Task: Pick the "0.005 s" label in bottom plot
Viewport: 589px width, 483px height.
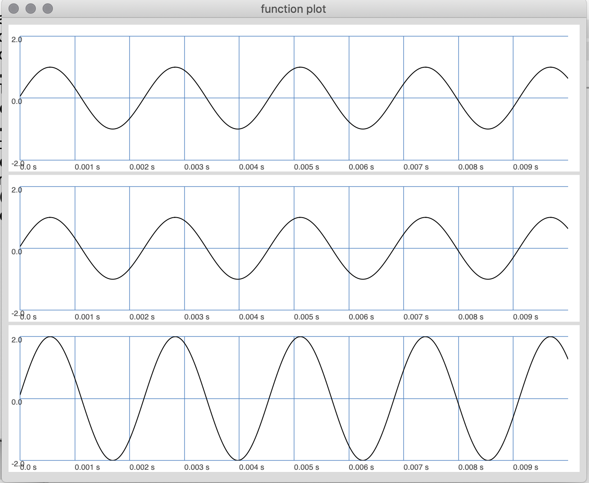Action: pos(306,467)
